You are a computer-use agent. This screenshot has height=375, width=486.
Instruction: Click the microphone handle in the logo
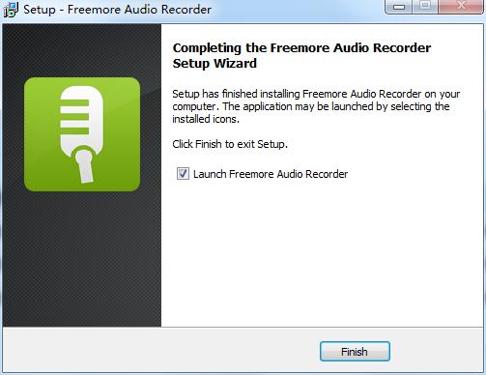click(x=85, y=166)
